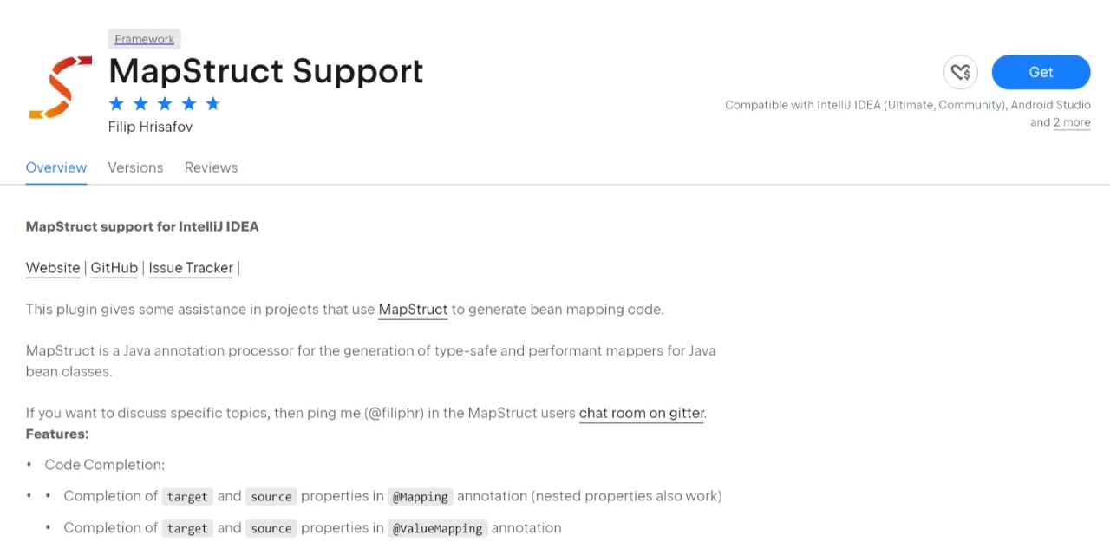Open the chat room on gitter link

(x=642, y=413)
